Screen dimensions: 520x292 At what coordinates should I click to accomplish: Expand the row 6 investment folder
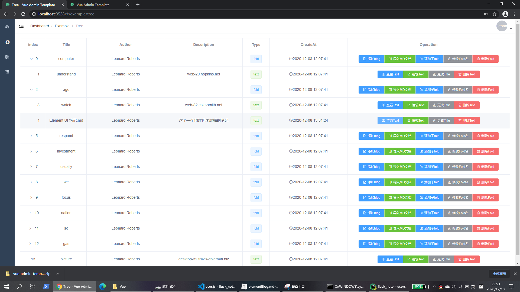(x=31, y=151)
